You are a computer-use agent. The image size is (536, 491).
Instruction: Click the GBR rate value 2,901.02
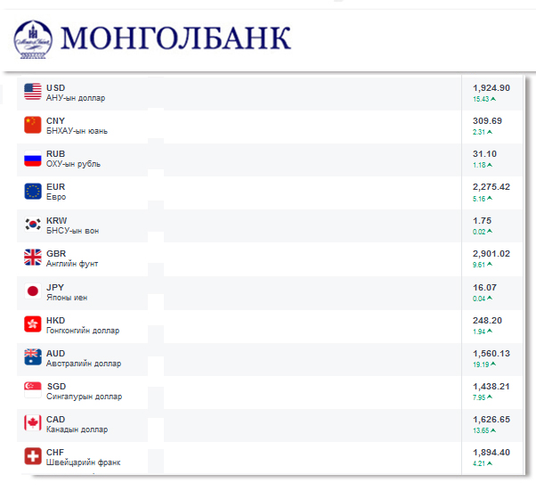coord(491,253)
